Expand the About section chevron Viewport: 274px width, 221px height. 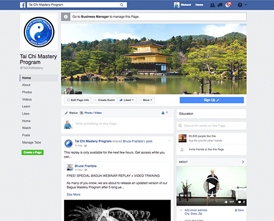[243, 162]
